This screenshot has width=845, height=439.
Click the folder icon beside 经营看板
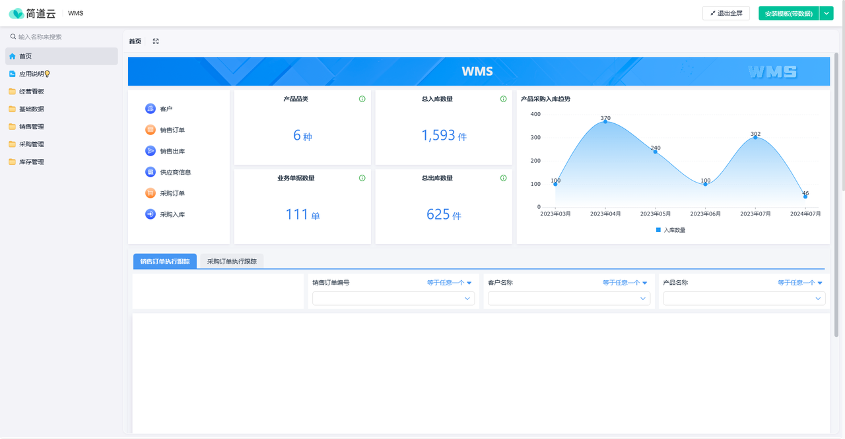(13, 92)
